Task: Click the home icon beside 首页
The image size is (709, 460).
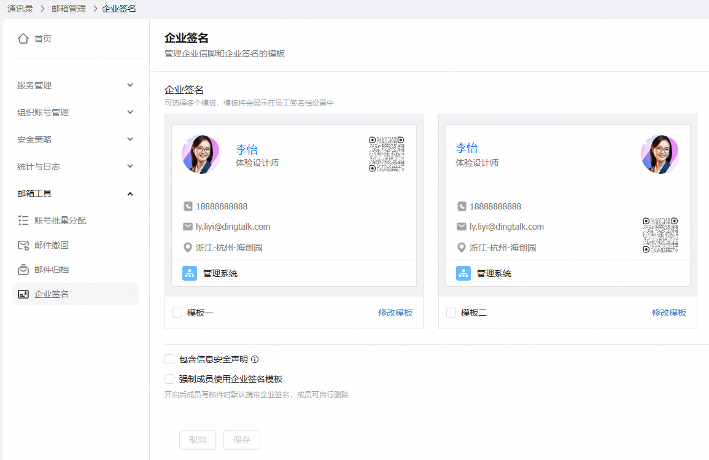Action: 23,39
